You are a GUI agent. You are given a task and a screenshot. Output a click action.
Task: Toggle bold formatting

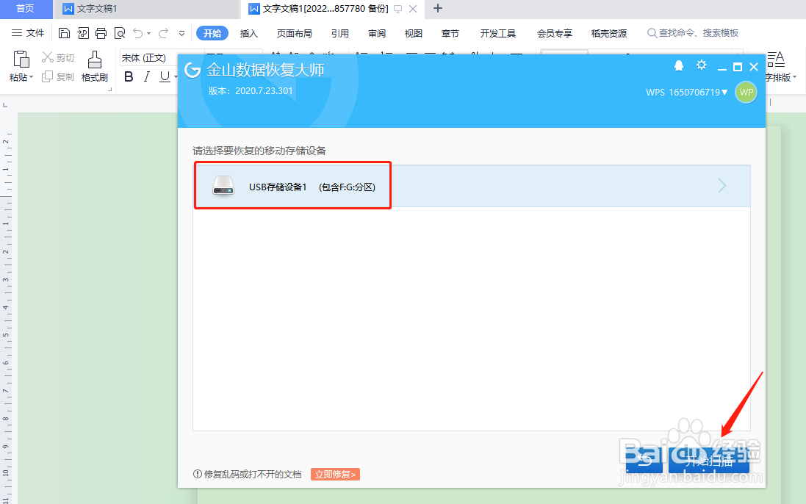pos(129,76)
